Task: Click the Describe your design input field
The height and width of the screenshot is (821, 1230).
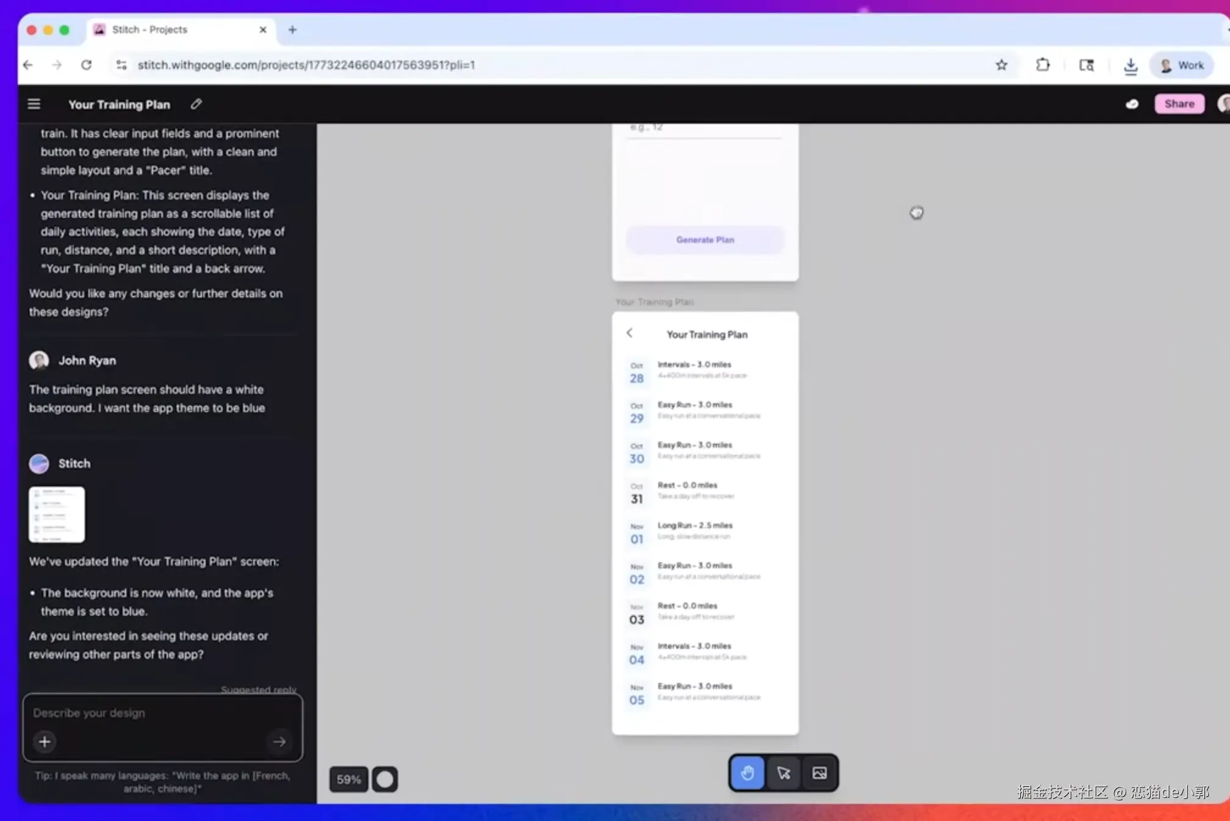Action: click(x=149, y=713)
